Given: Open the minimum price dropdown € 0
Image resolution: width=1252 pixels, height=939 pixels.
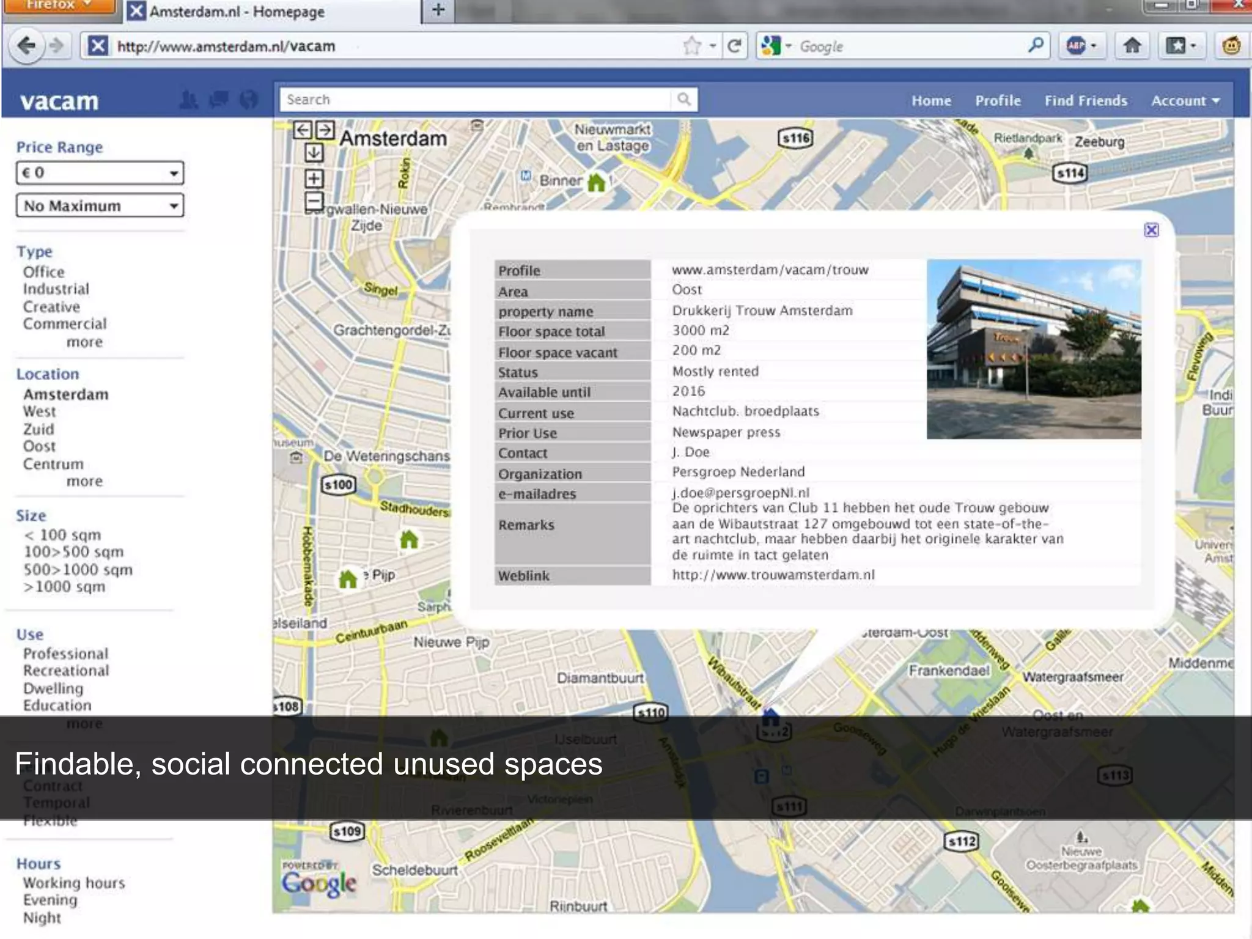Looking at the screenshot, I should 100,173.
